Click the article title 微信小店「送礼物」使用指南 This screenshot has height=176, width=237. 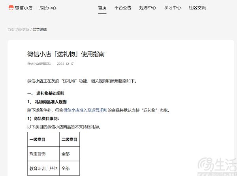click(x=66, y=54)
